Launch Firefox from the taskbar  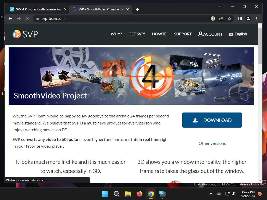(139, 194)
